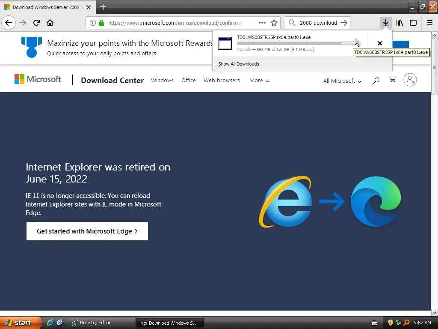Click the on-screen keyboard taskbar icon
438x329 pixels.
click(375, 323)
